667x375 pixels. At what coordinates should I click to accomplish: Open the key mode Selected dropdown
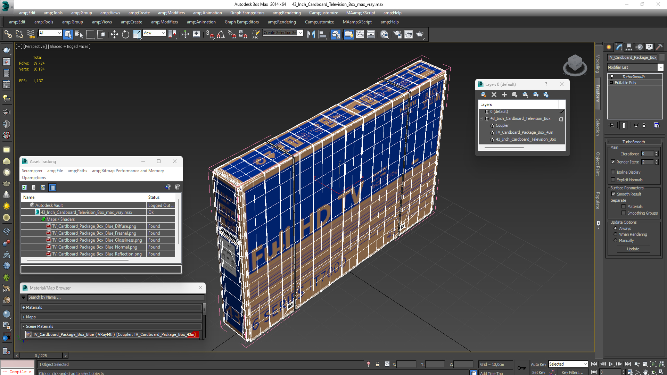(568, 364)
